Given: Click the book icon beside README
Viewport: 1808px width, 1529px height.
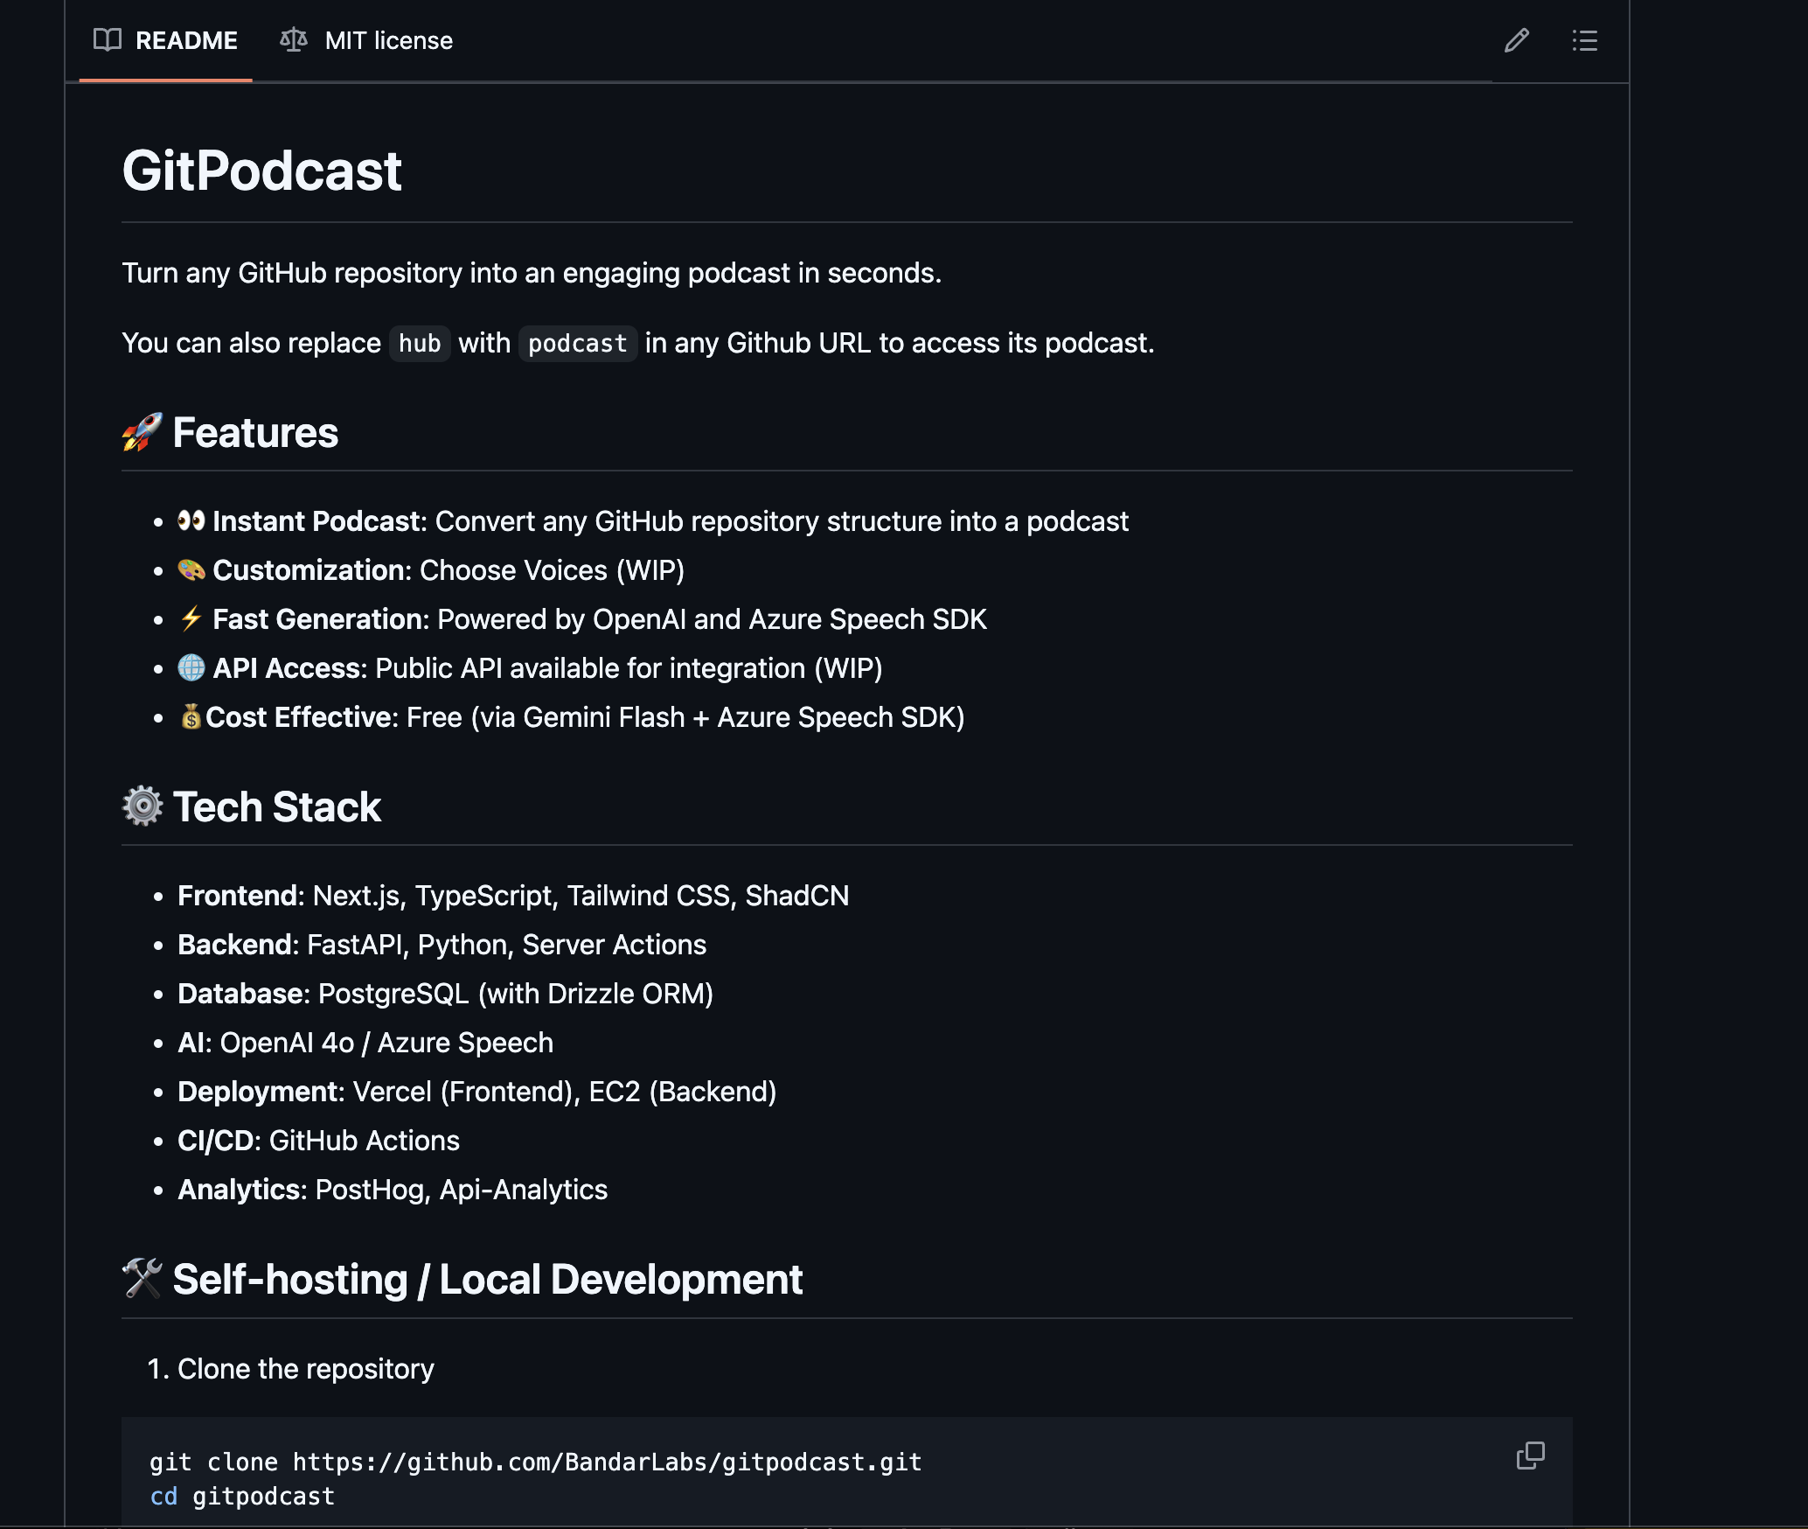Looking at the screenshot, I should [x=108, y=39].
